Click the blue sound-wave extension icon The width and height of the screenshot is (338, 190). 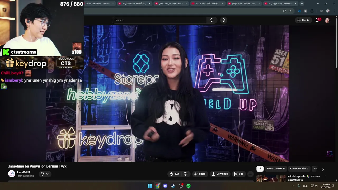coord(299,11)
